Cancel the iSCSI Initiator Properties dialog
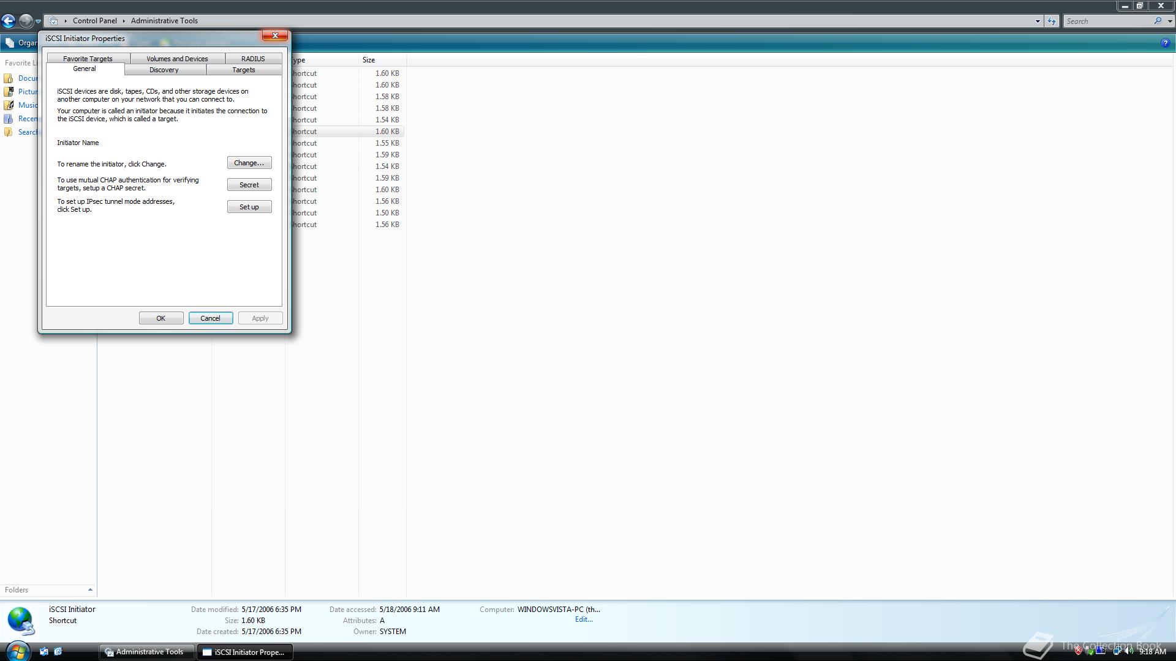 pyautogui.click(x=211, y=318)
